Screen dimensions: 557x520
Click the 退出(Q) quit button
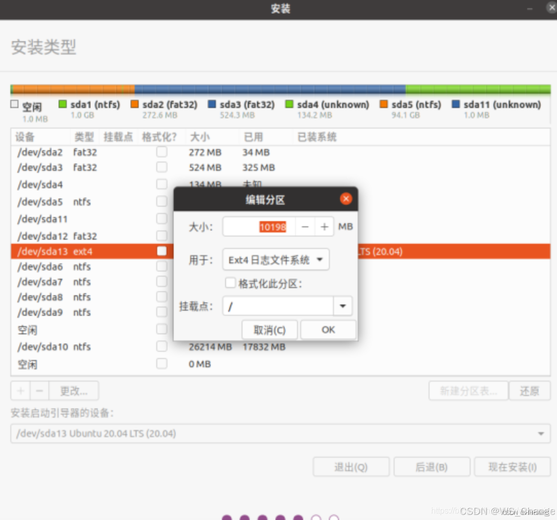point(351,467)
